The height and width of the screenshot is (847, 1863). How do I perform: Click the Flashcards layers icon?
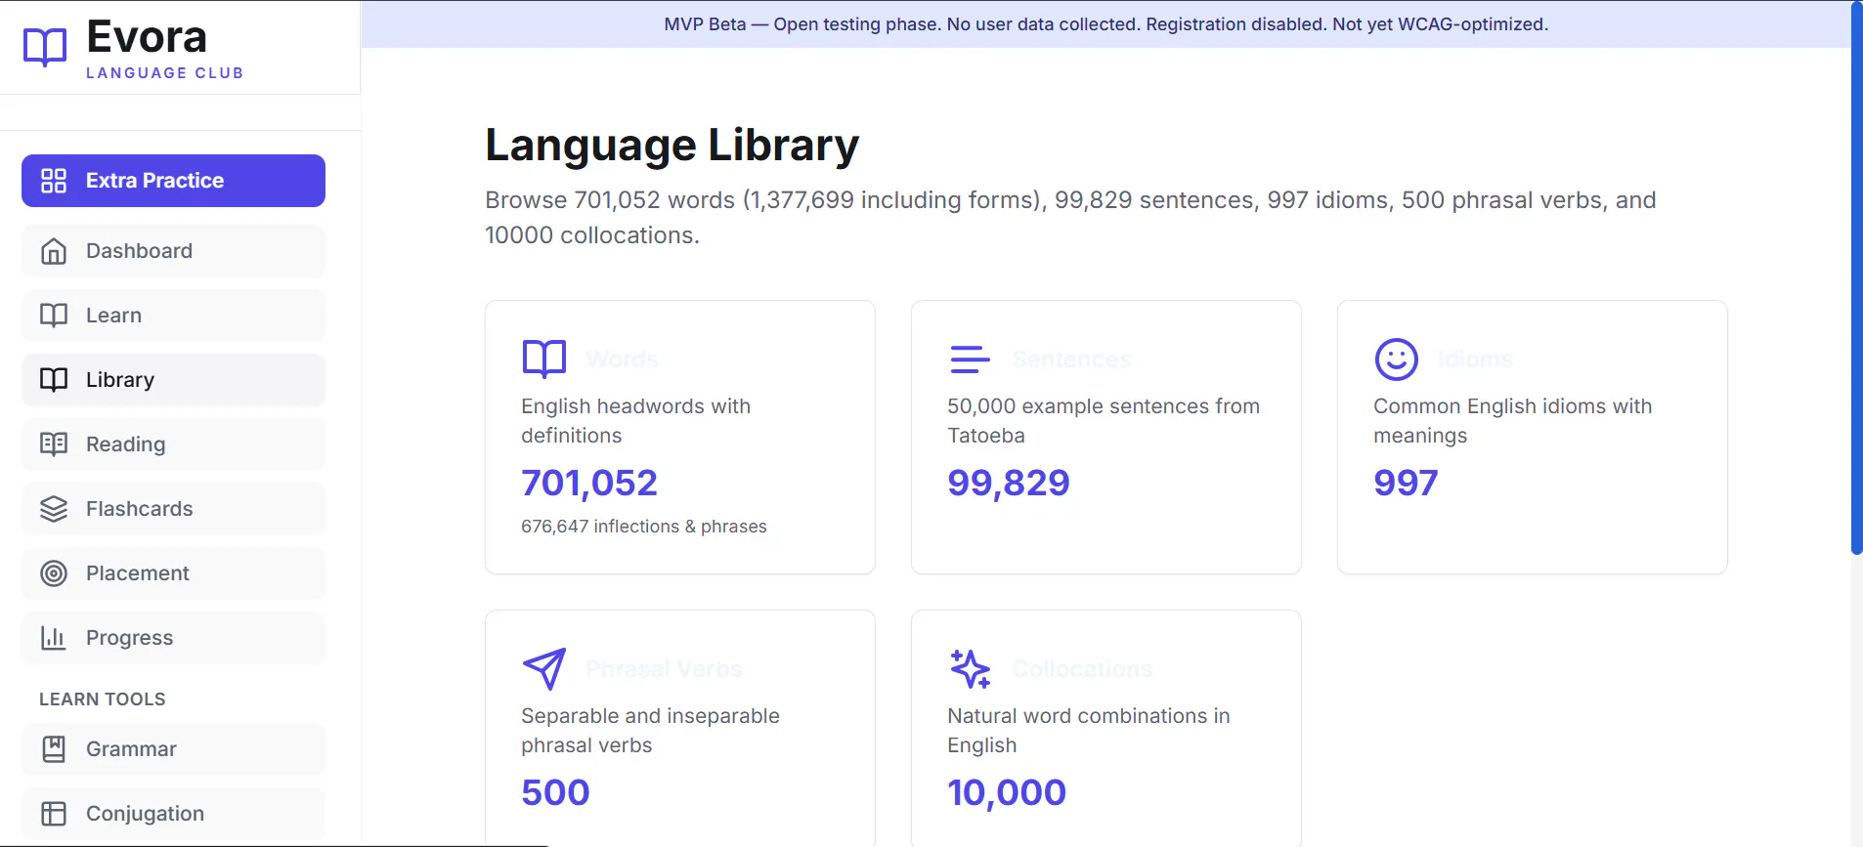54,509
